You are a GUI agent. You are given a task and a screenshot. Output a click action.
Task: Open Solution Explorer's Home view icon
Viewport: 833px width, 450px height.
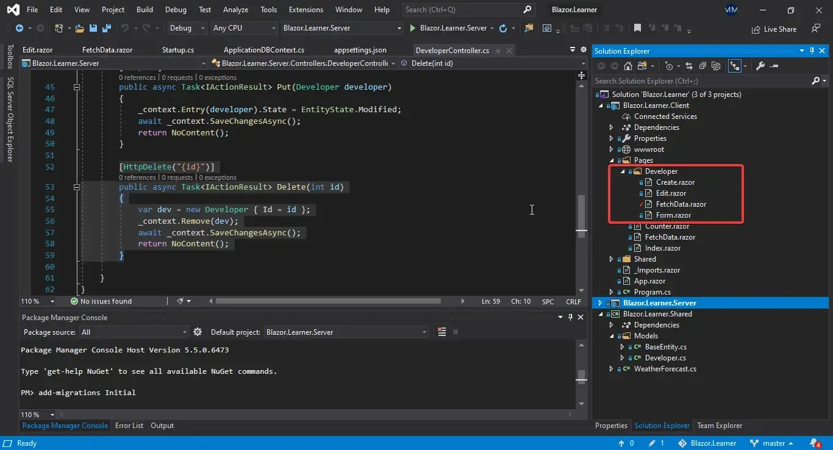tap(628, 66)
